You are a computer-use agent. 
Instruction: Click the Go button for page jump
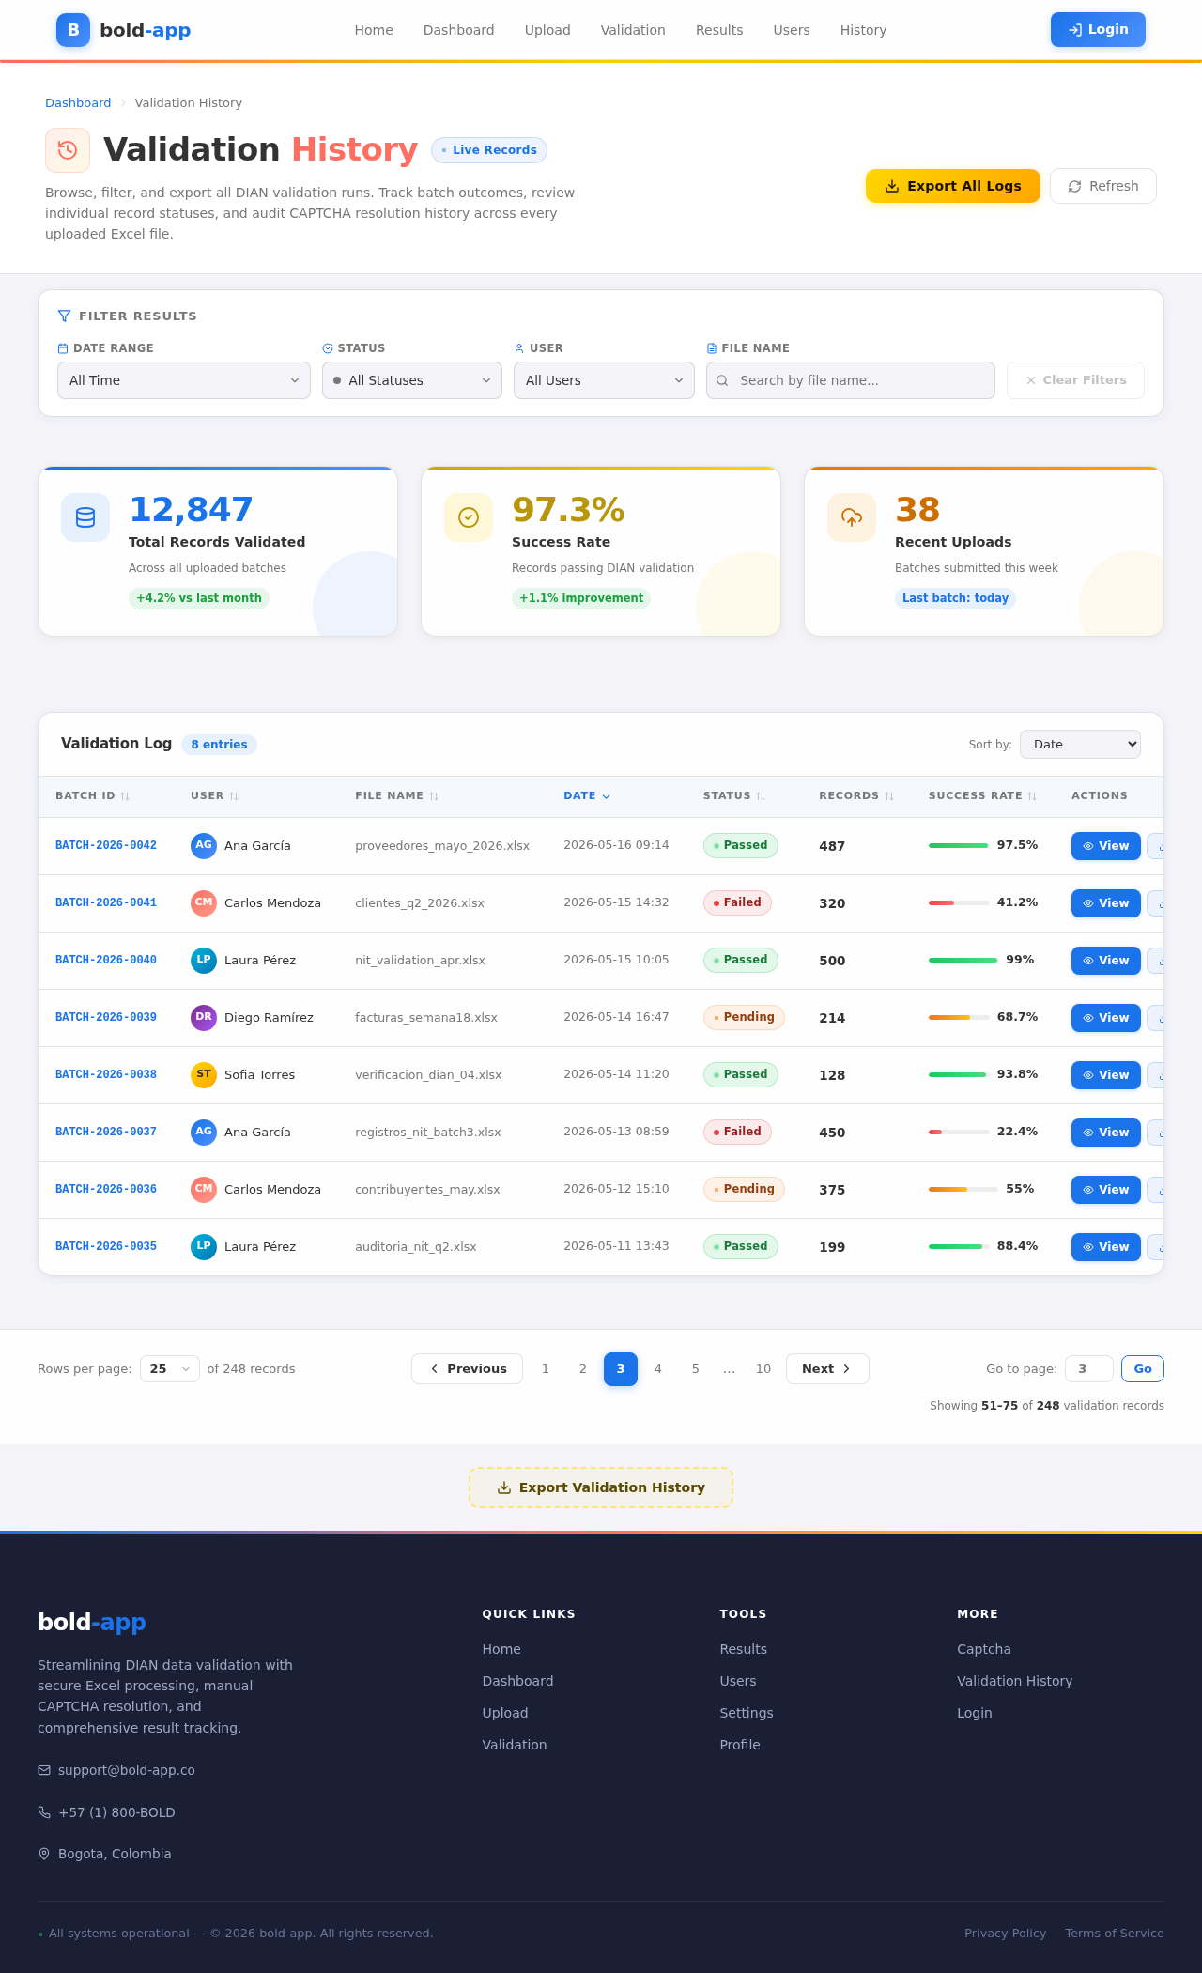coord(1143,1369)
